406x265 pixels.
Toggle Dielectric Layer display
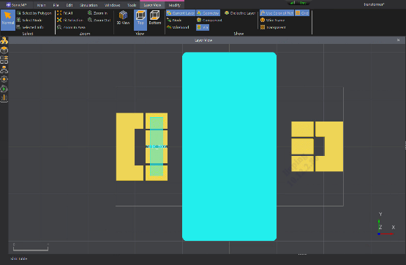240,13
